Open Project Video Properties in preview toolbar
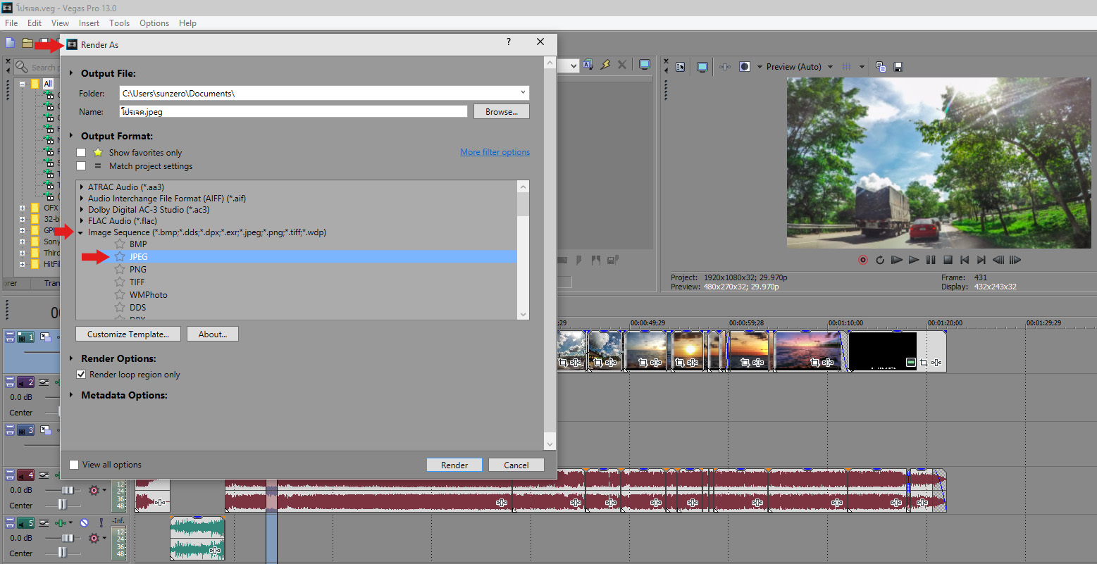This screenshot has height=564, width=1097. (680, 66)
